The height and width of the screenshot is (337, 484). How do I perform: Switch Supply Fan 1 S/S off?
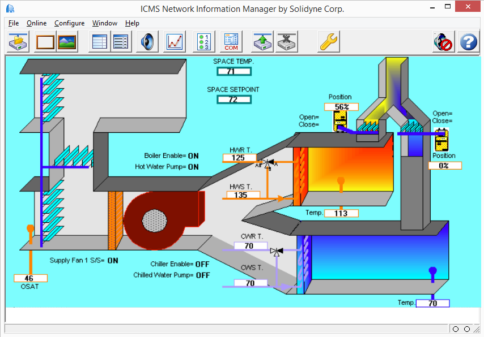coord(113,261)
